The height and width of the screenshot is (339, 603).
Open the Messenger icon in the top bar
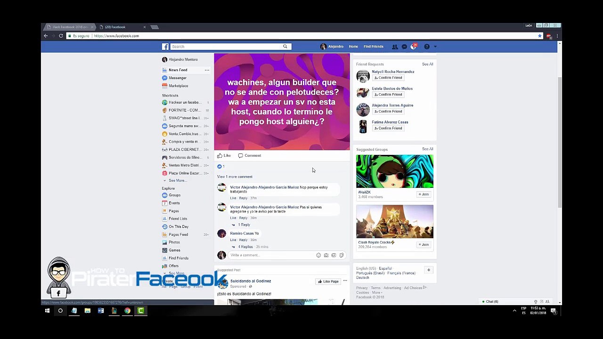click(x=404, y=47)
